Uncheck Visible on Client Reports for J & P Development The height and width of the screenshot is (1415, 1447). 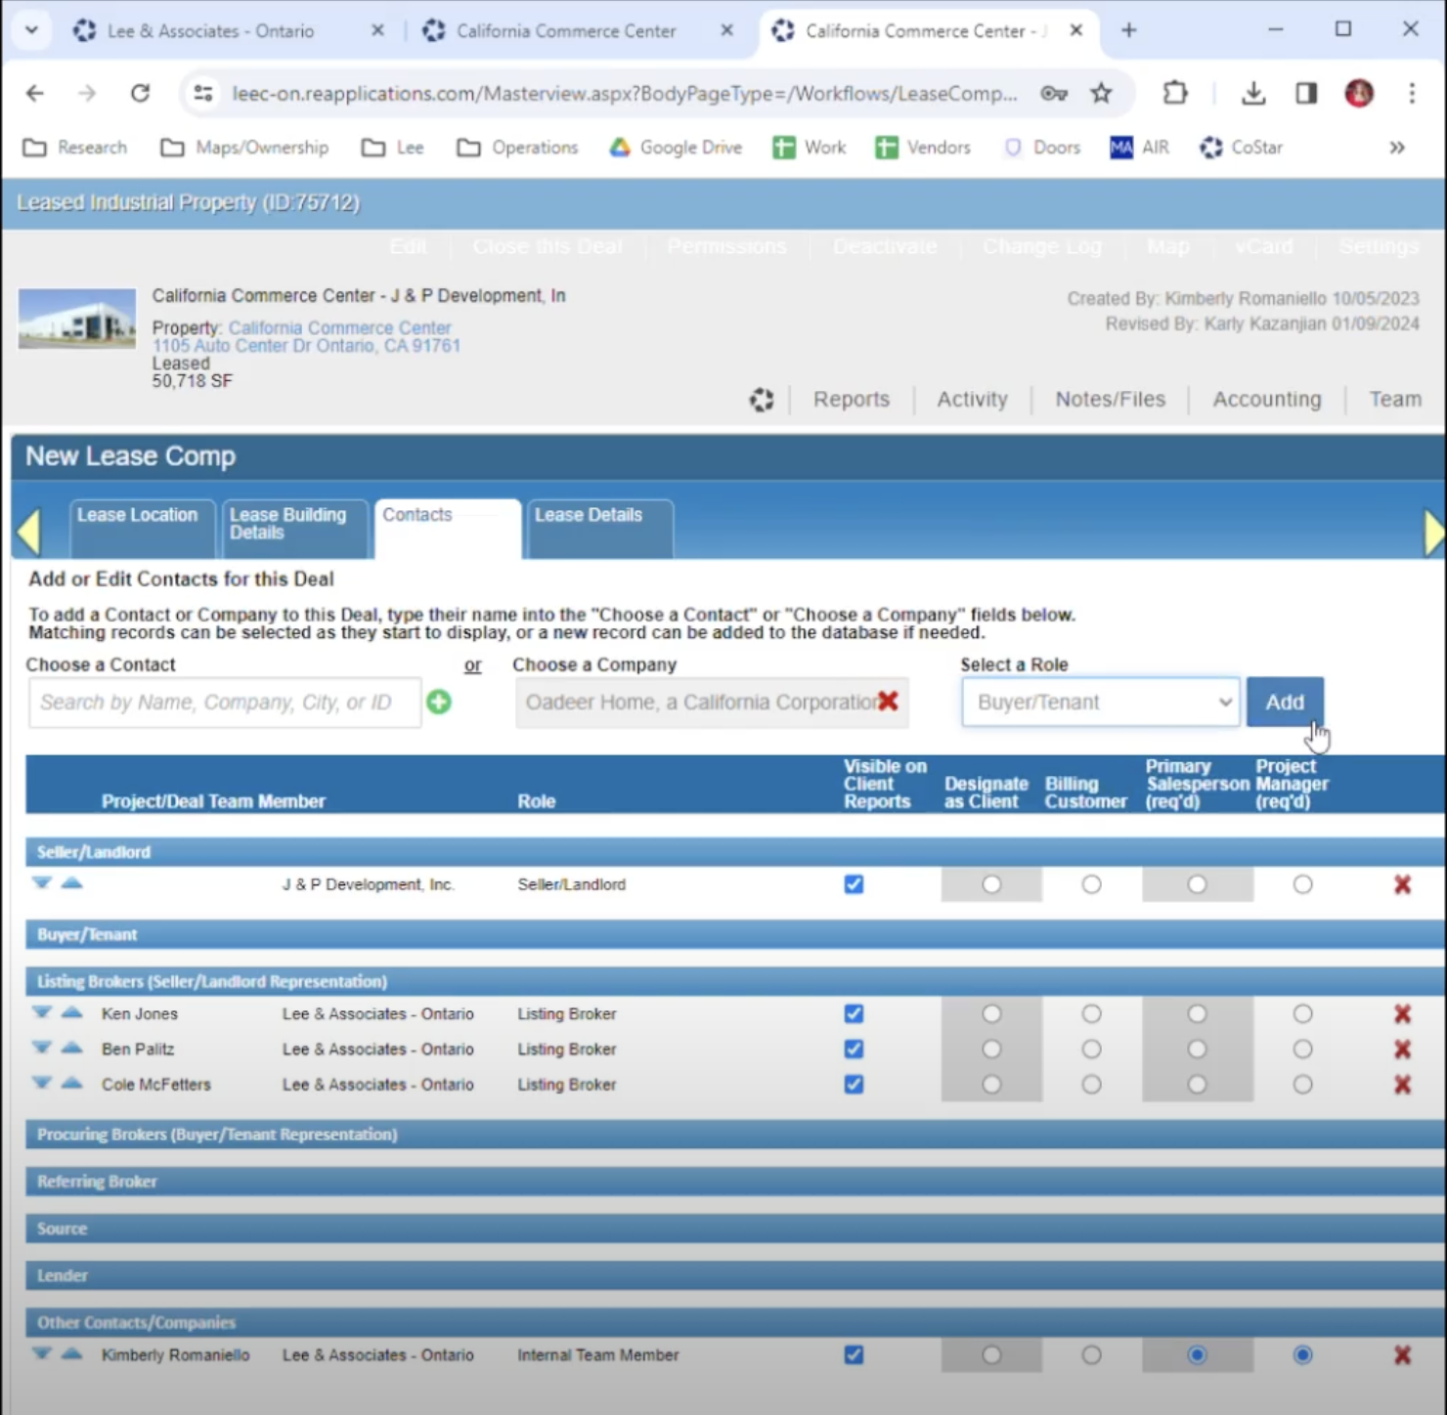point(854,884)
